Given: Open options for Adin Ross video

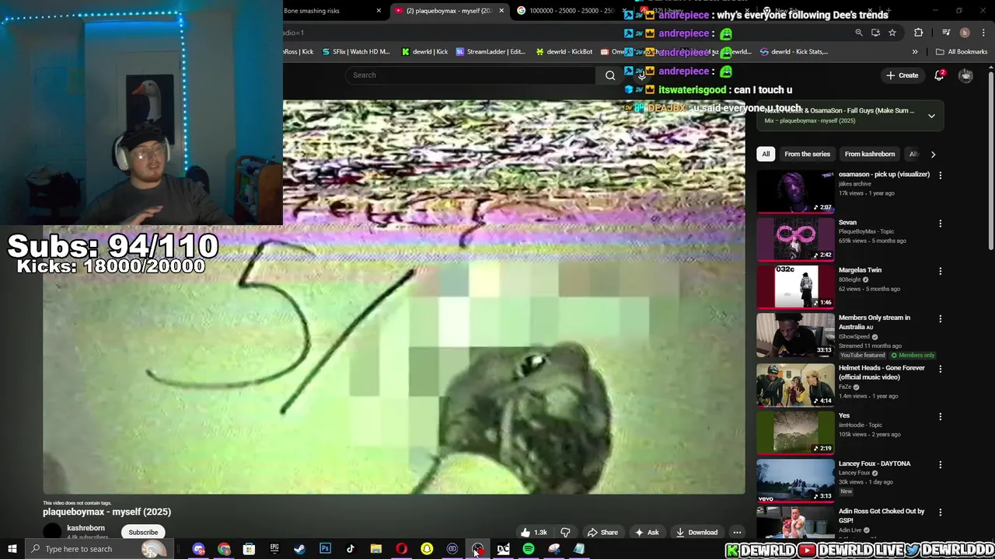Looking at the screenshot, I should pos(940,512).
